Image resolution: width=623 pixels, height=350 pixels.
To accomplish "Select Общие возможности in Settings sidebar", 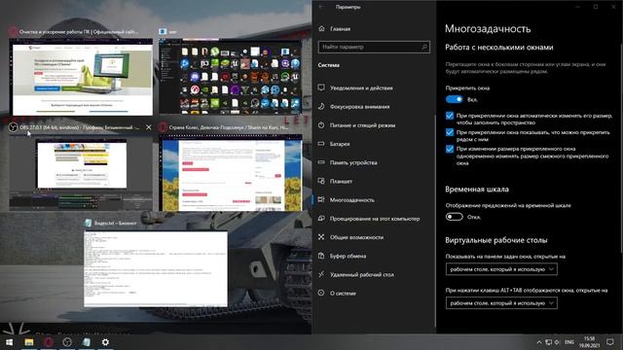I will point(356,237).
